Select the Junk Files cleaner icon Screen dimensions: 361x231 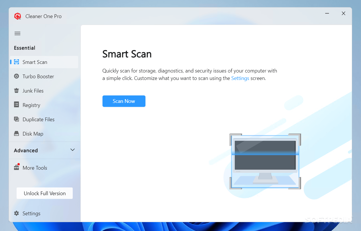pos(17,91)
